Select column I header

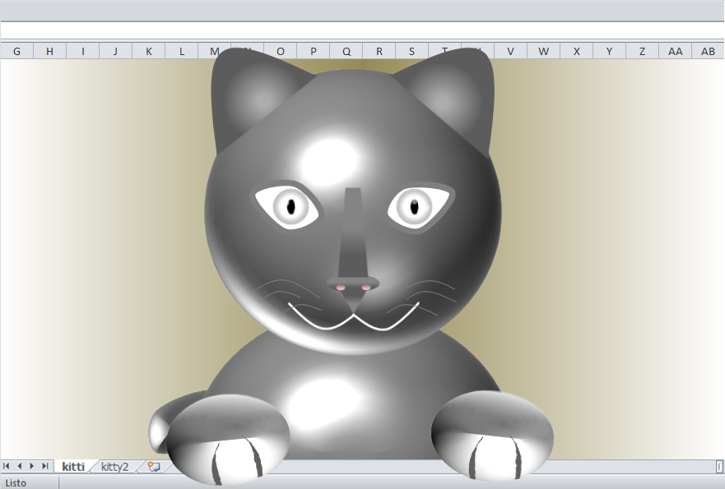coord(83,51)
